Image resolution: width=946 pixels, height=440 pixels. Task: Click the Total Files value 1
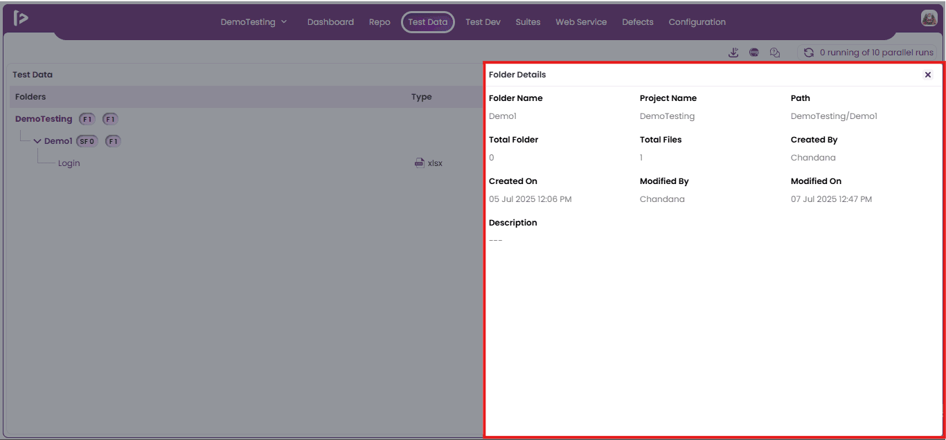(x=641, y=158)
